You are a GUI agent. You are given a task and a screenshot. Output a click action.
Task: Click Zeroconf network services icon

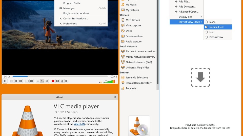123,51
